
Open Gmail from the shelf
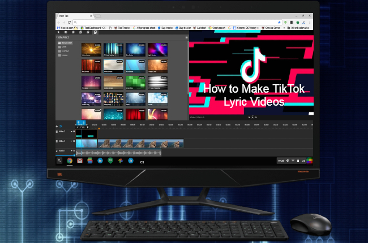coord(80,160)
